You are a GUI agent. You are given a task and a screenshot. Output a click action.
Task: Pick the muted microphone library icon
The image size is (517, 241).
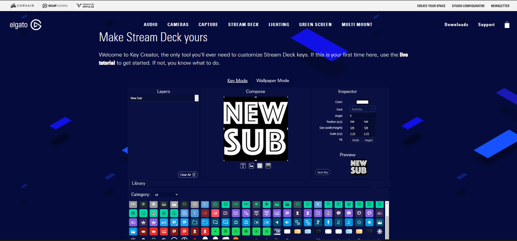point(318,222)
